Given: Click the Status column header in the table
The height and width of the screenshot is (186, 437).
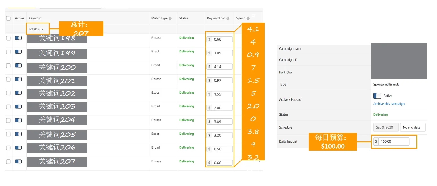Looking at the screenshot, I should pyautogui.click(x=184, y=18).
